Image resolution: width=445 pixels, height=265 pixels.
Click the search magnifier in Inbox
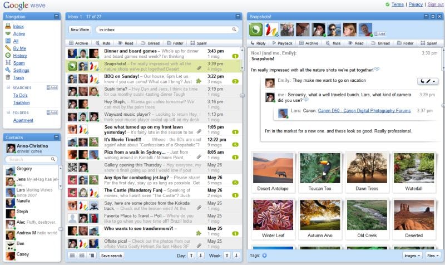pyautogui.click(x=234, y=30)
